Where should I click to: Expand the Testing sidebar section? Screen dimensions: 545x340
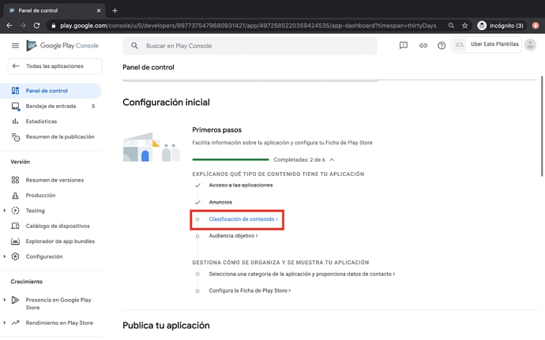[5, 211]
